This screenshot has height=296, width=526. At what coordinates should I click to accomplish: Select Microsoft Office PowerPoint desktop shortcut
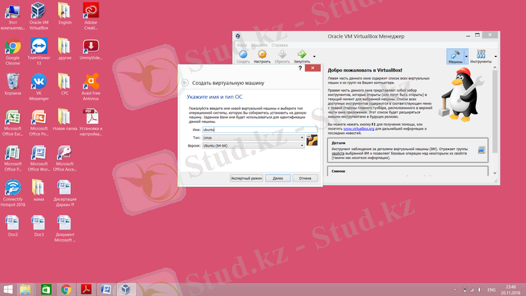point(39,122)
